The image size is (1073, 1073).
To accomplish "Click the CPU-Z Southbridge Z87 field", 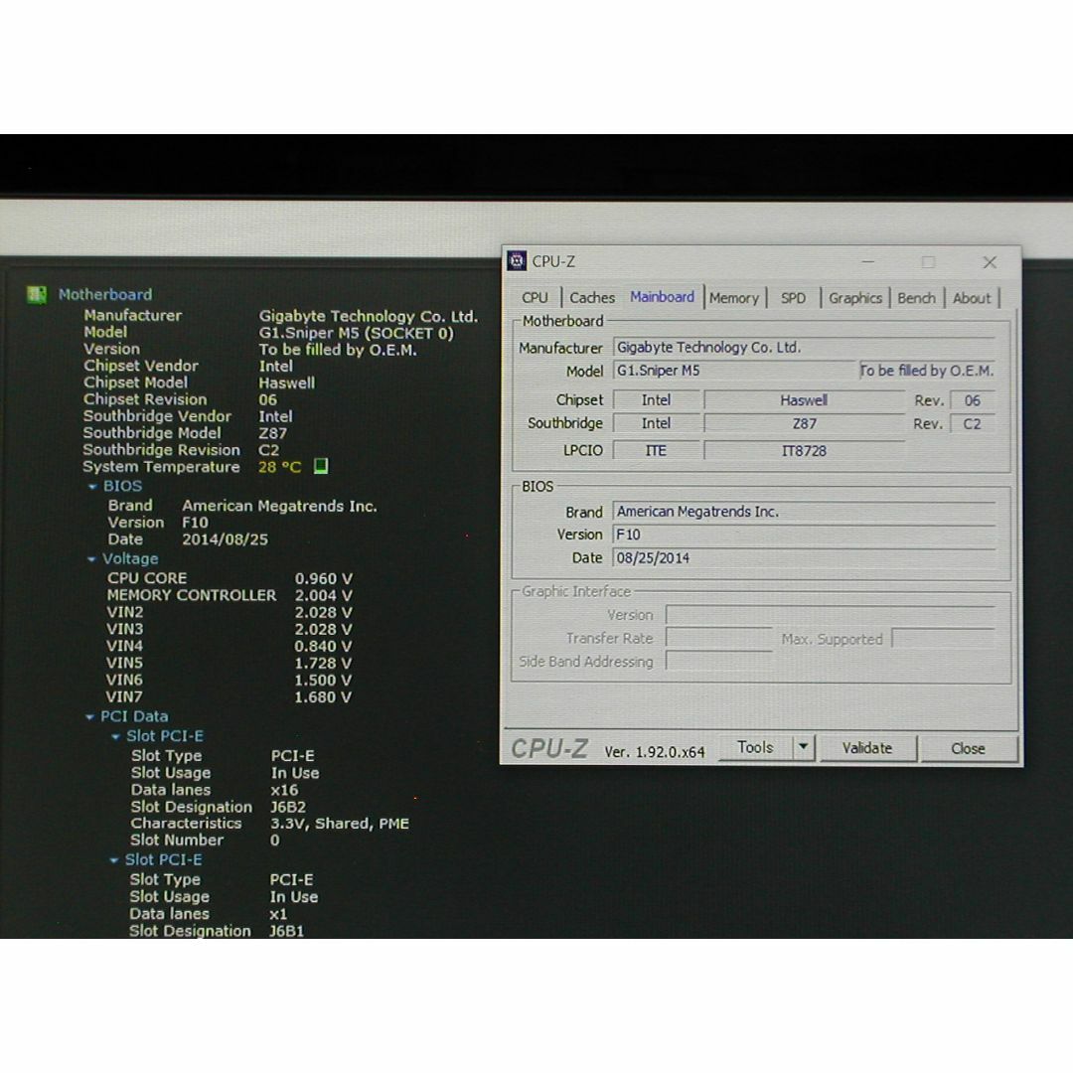I will tap(804, 423).
